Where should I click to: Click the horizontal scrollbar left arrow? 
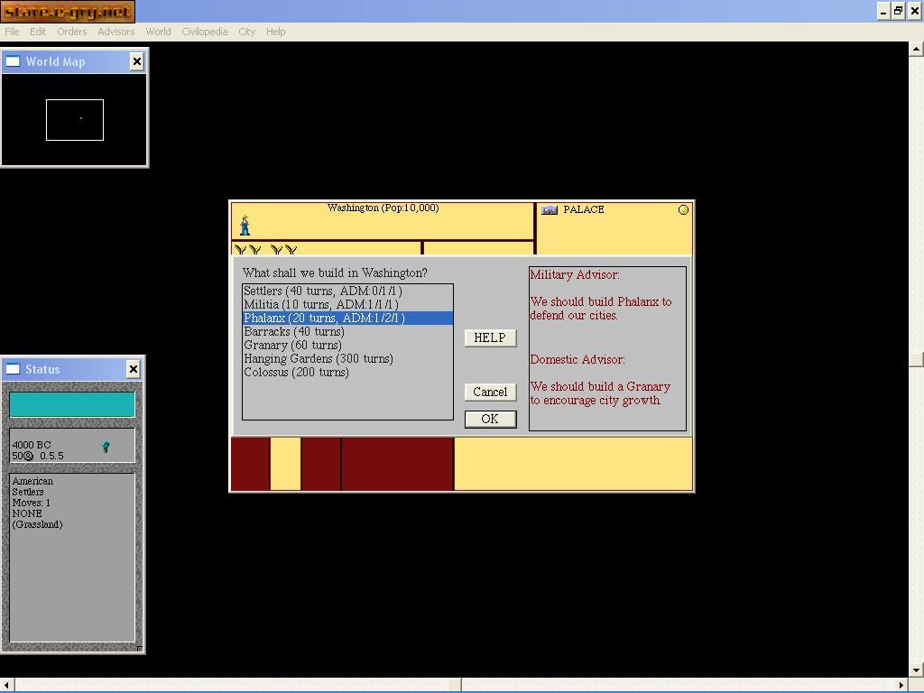pos(6,686)
